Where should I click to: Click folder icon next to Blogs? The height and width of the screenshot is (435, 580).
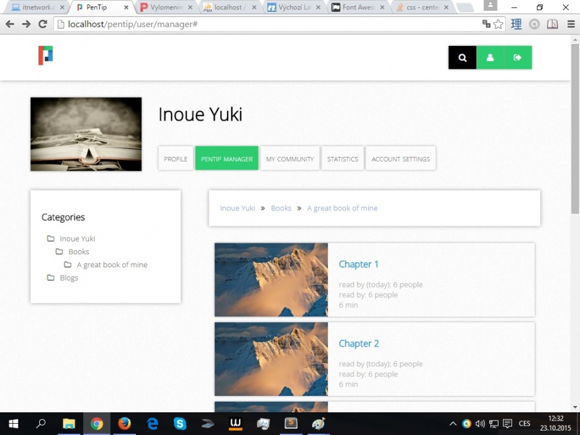pyautogui.click(x=50, y=277)
